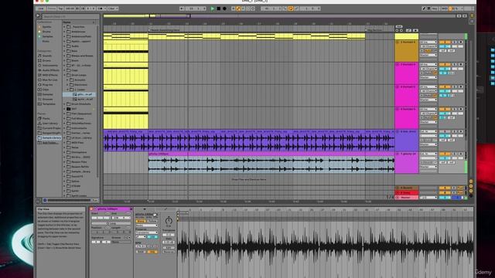
Task: Open the Templates category
Action: [48, 103]
